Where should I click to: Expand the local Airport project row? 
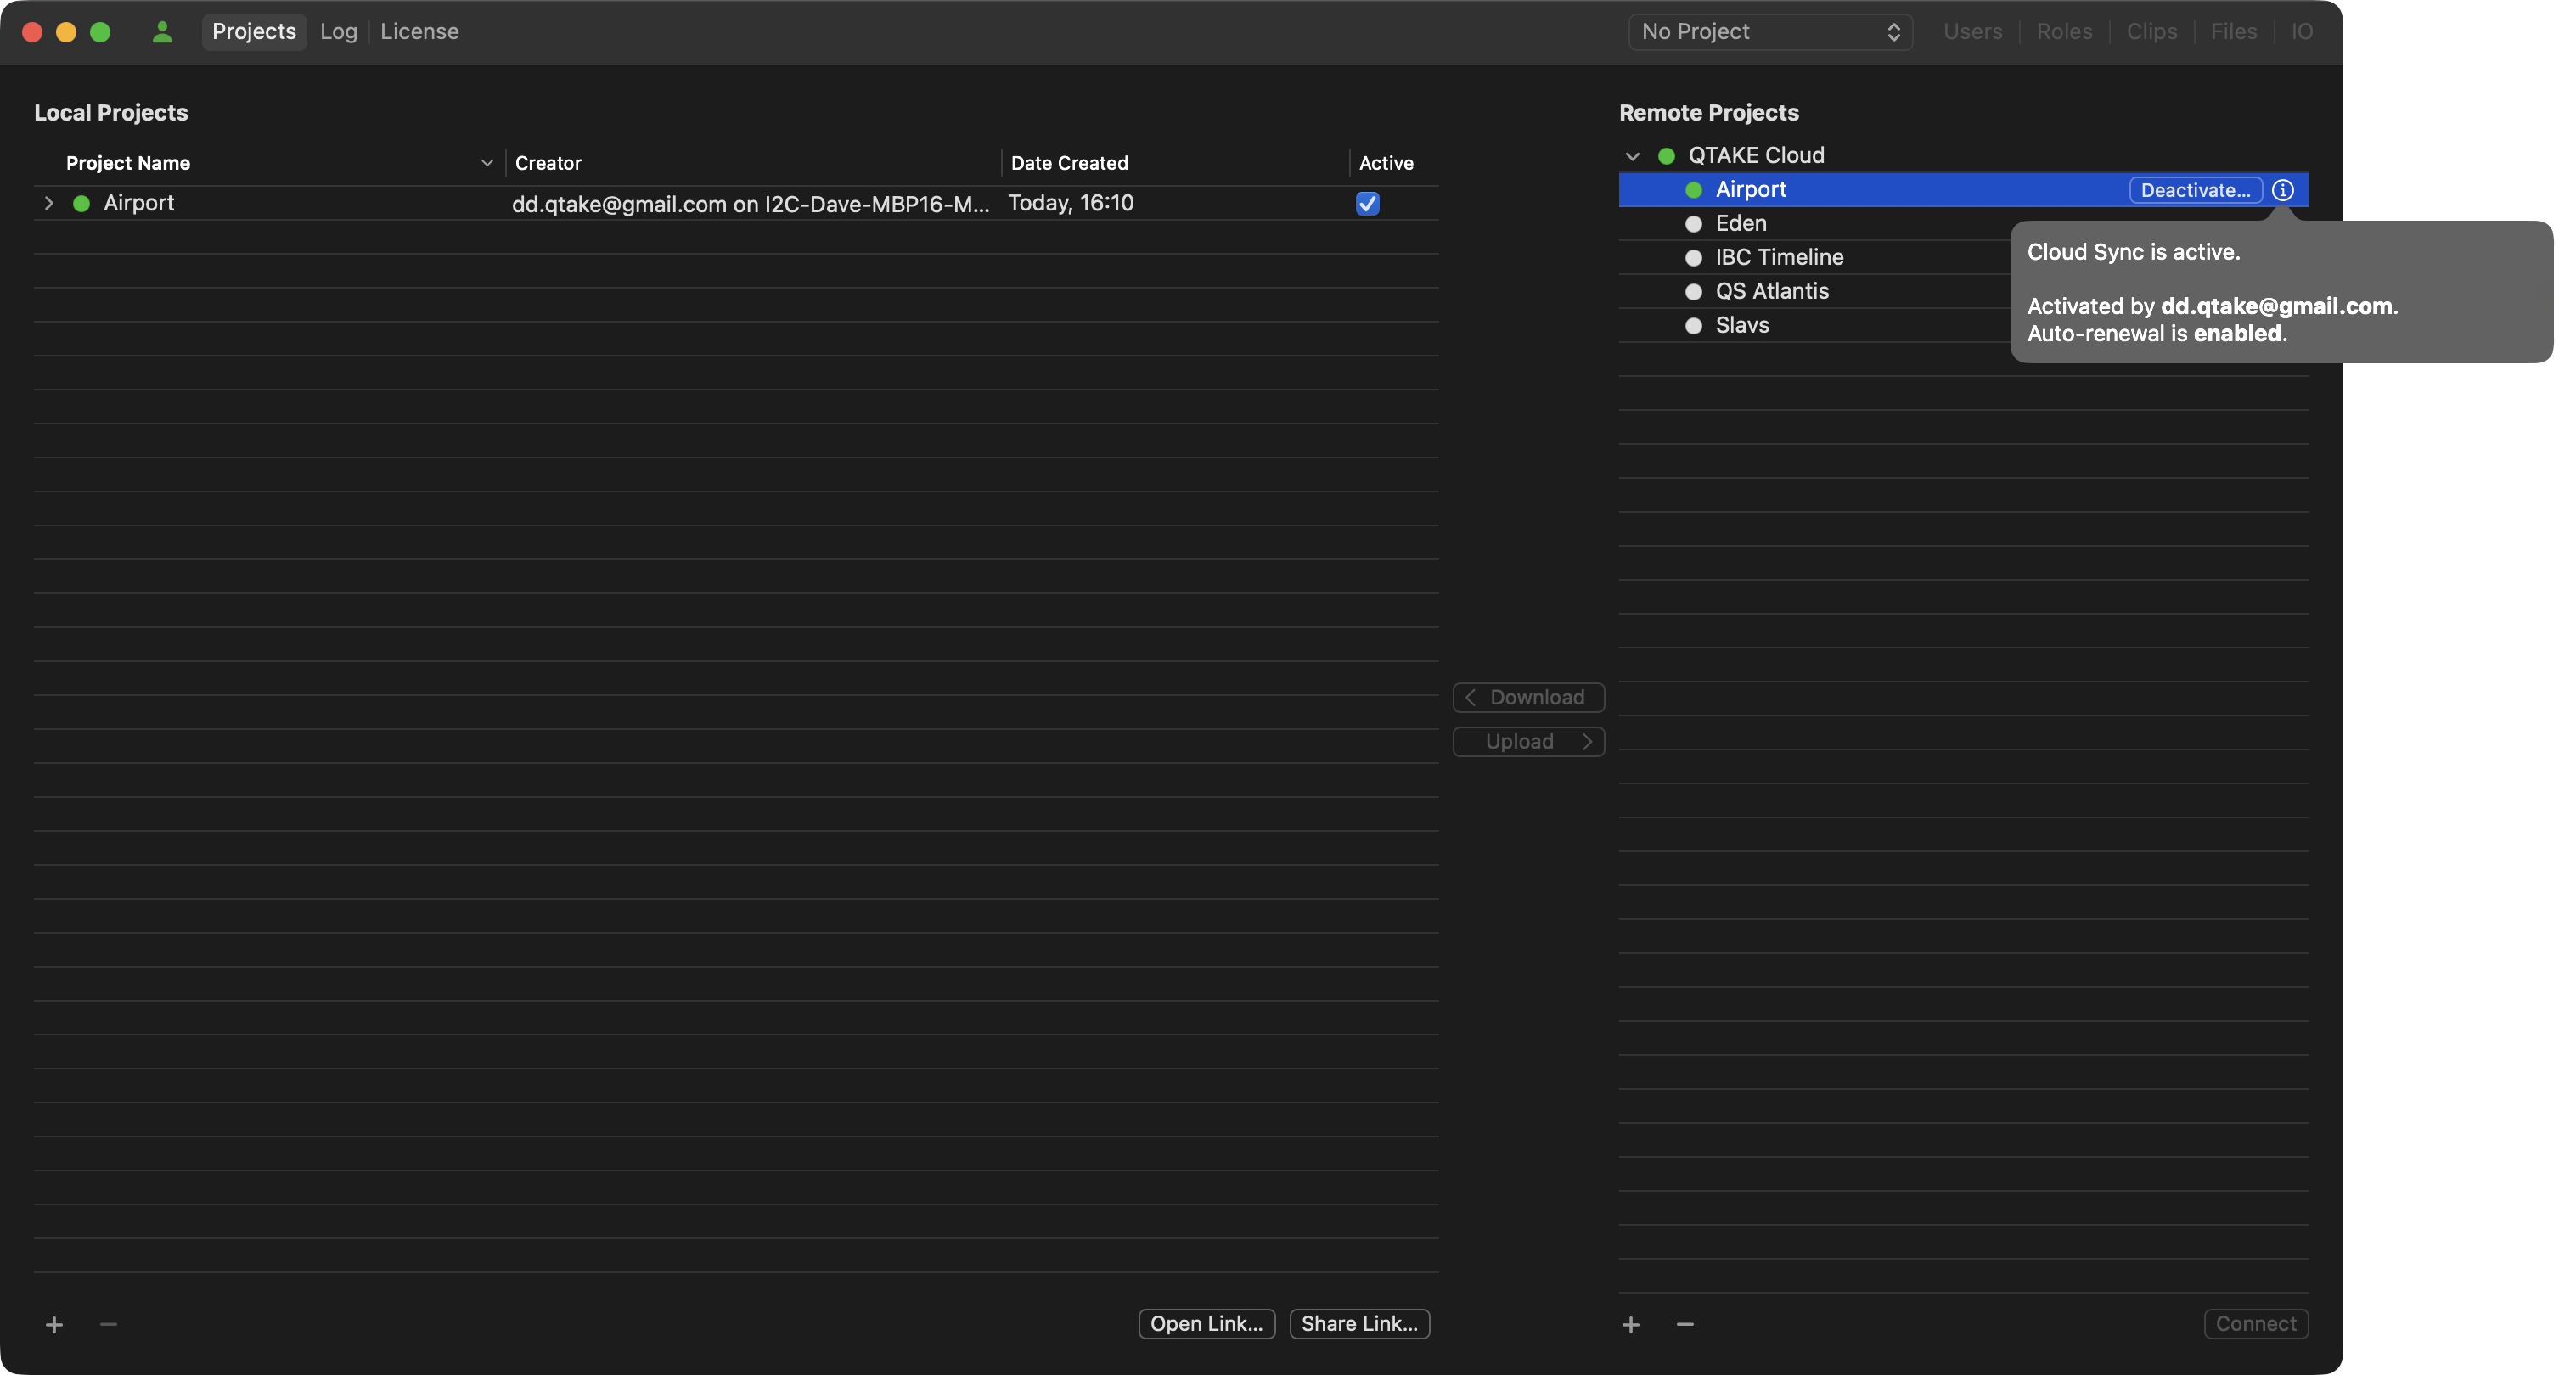[x=48, y=203]
